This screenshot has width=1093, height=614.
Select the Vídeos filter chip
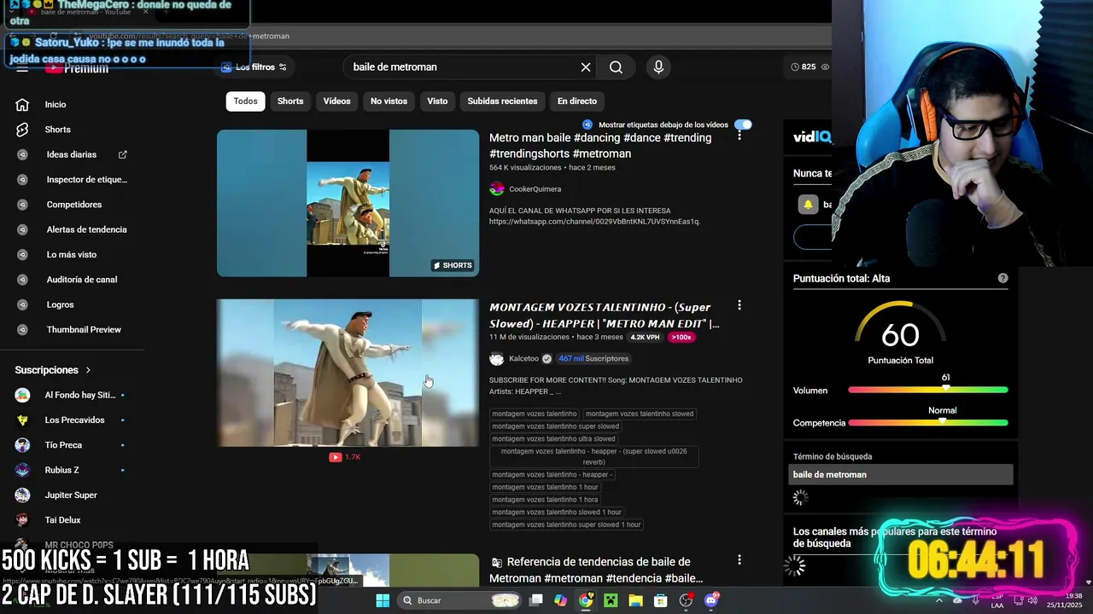[x=337, y=101]
